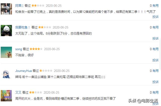Screen dimensions: 161x106
Task: Report 我要吃鱼's review via 投诉
Action: 155,38
